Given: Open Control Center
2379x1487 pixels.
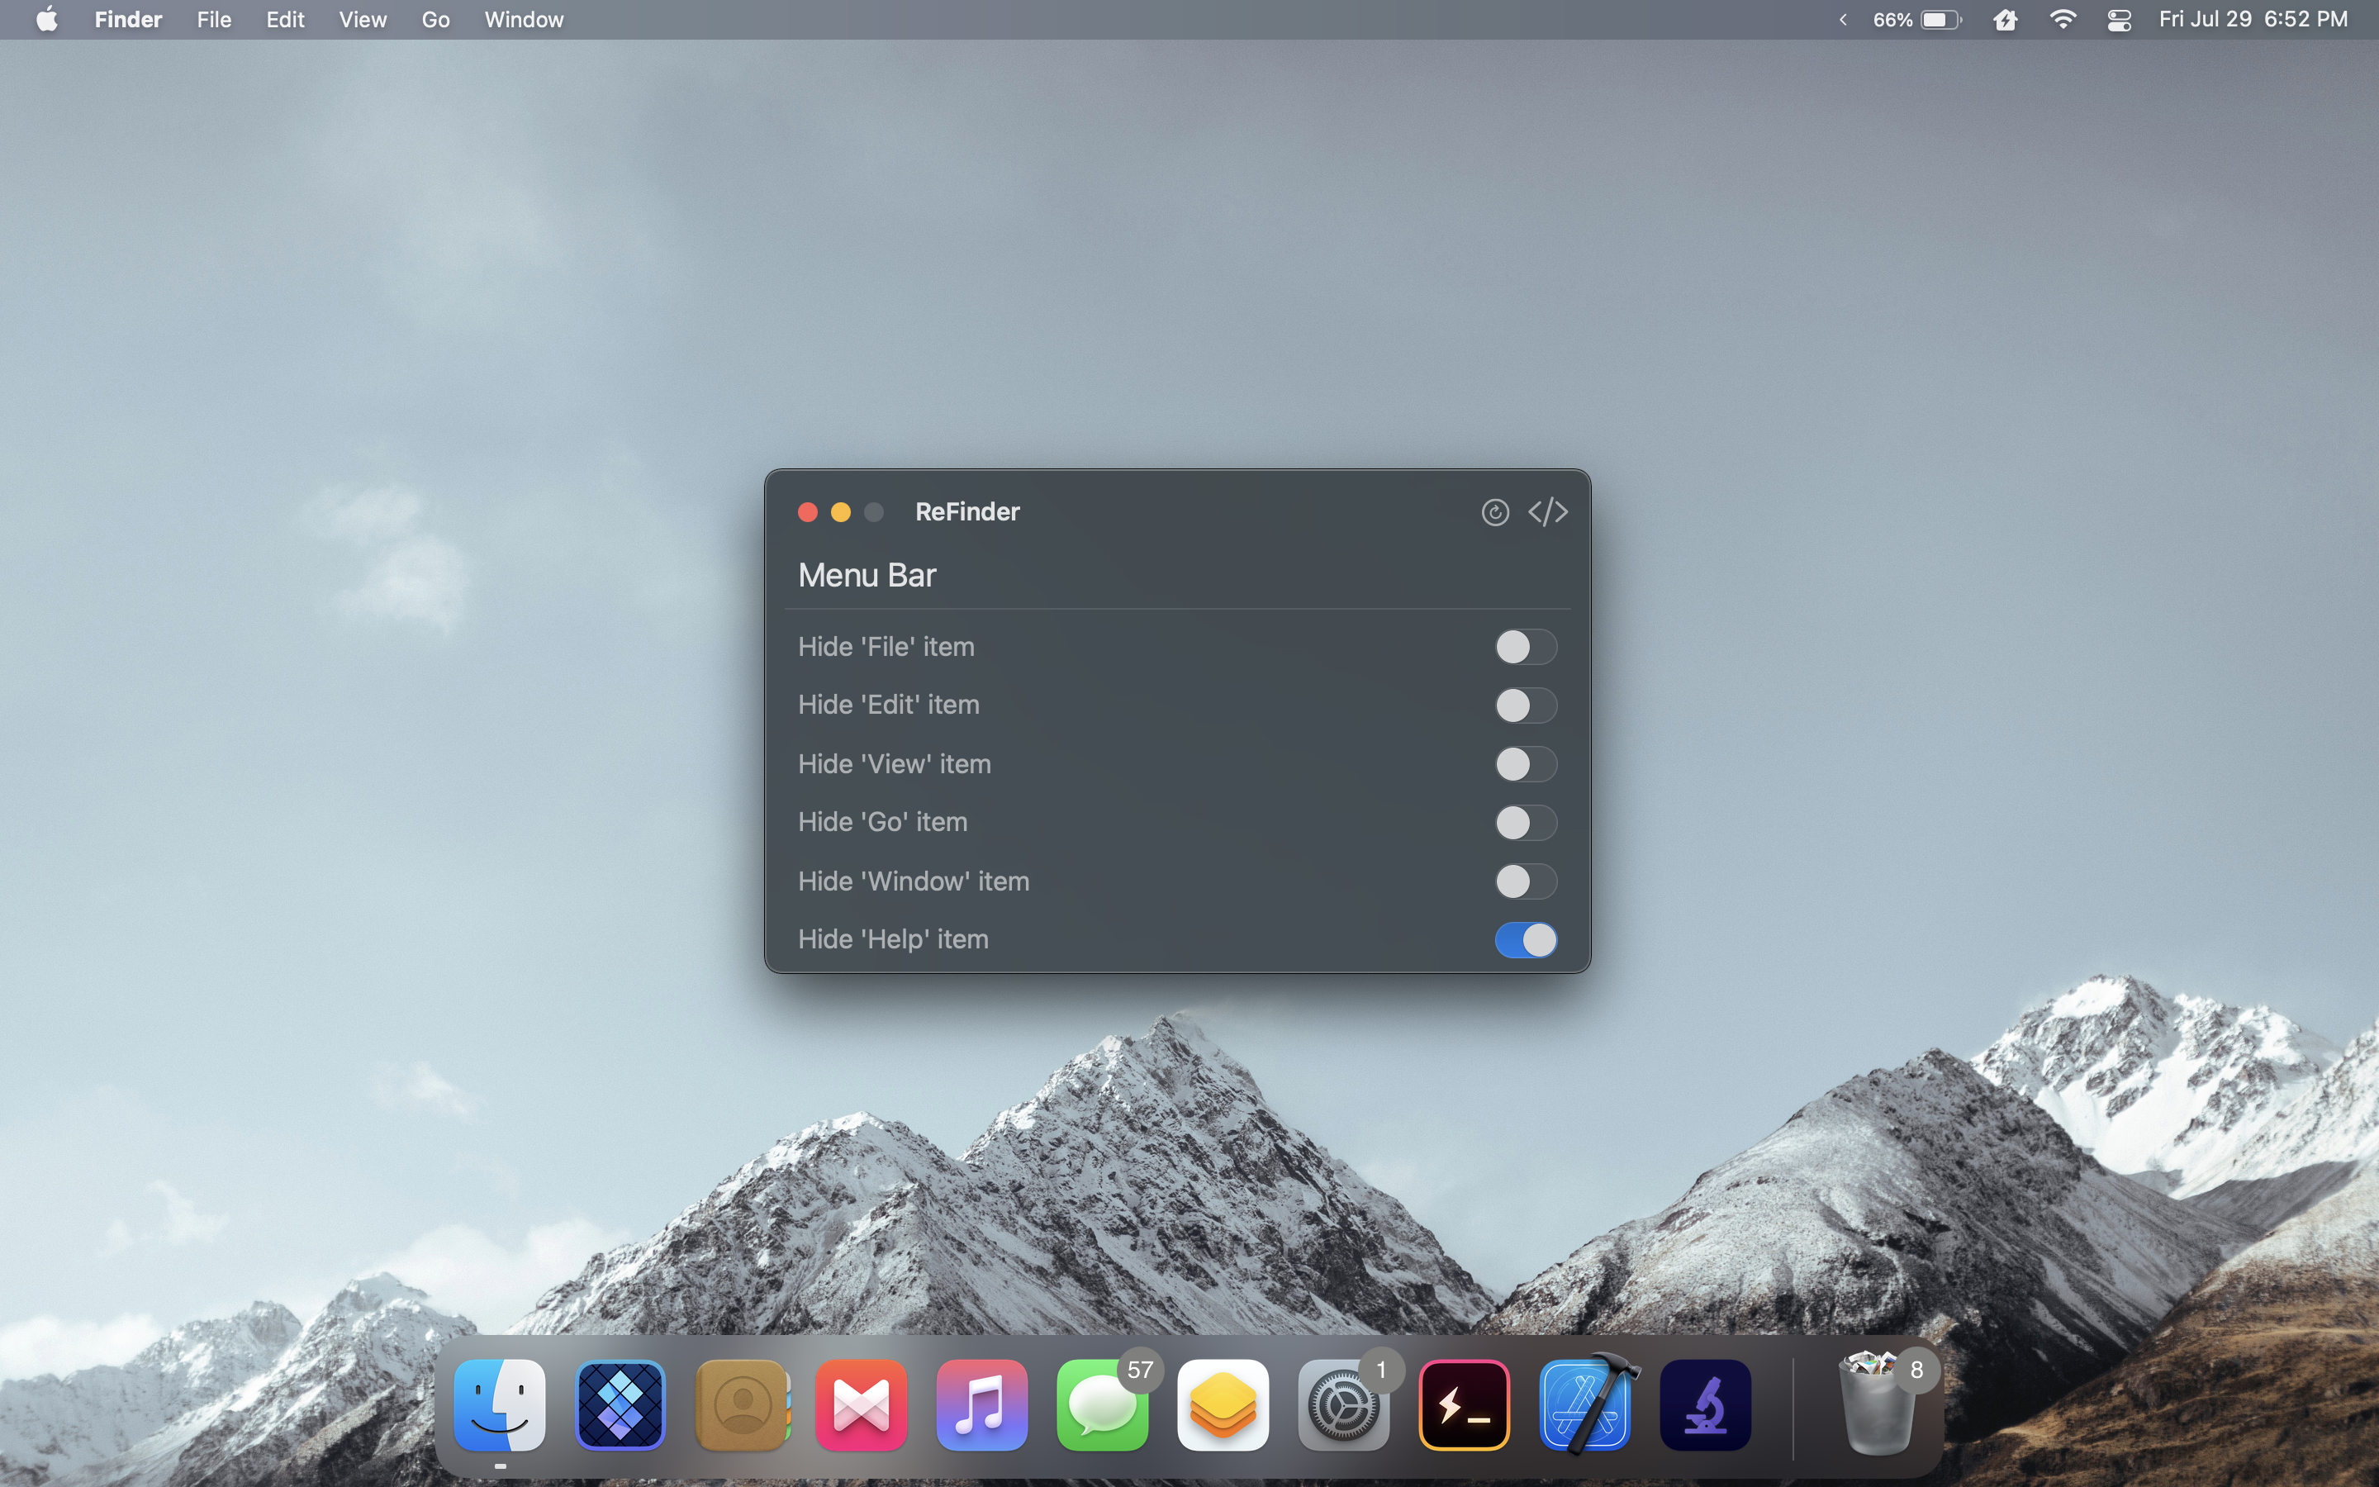Looking at the screenshot, I should 2119,20.
